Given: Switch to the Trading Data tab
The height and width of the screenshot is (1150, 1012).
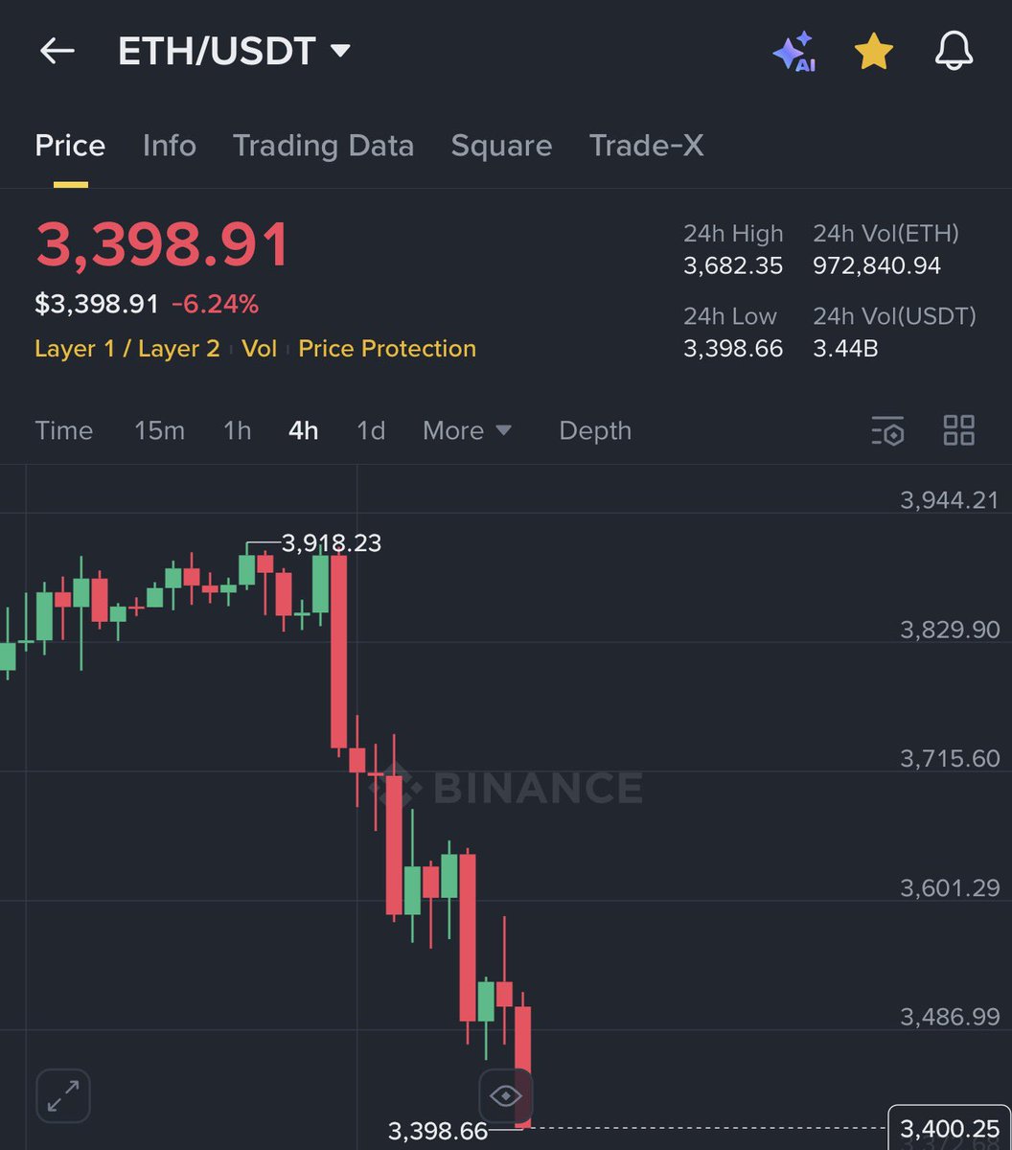Looking at the screenshot, I should [323, 146].
